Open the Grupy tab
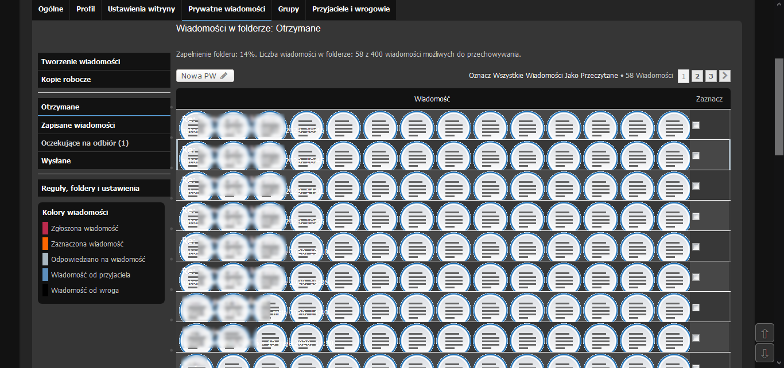The image size is (784, 368). pyautogui.click(x=288, y=9)
